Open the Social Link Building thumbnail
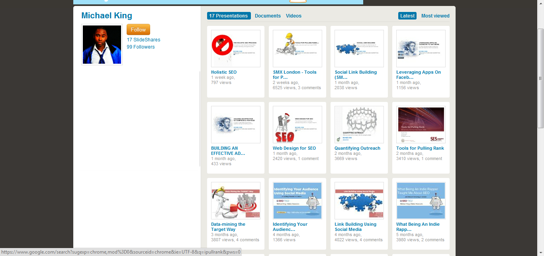Viewport: 544px width, 256px height. [359, 49]
